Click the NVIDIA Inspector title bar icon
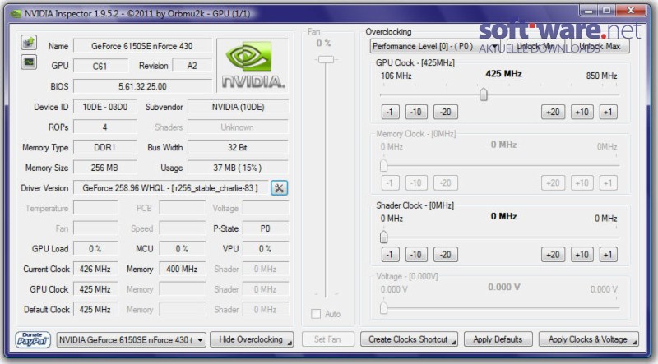 pyautogui.click(x=16, y=14)
